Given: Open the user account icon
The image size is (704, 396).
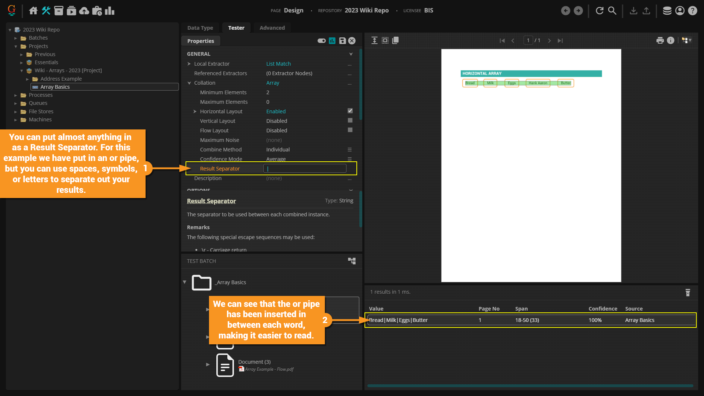Looking at the screenshot, I should click(x=680, y=11).
